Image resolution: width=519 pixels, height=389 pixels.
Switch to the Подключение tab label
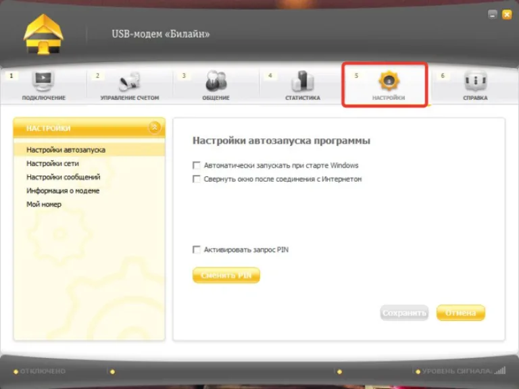point(44,98)
